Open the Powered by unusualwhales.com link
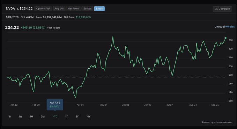The width and height of the screenshot is (237, 129). (217, 122)
